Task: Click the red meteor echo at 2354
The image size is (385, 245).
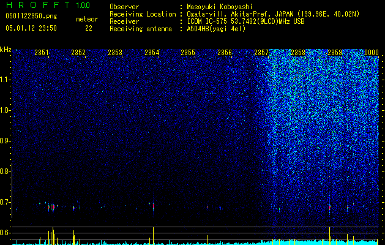Action: (x=153, y=206)
